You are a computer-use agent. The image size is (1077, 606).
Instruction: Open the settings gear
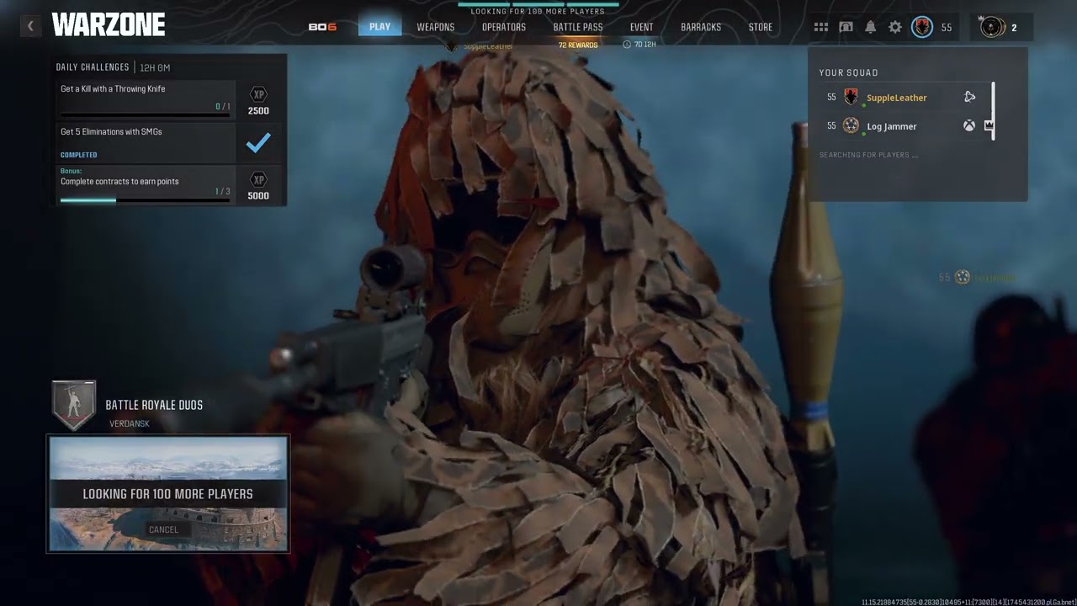[x=895, y=27]
